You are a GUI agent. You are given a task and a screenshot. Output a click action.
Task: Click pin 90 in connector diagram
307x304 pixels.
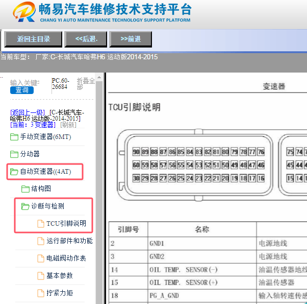pos(136,152)
